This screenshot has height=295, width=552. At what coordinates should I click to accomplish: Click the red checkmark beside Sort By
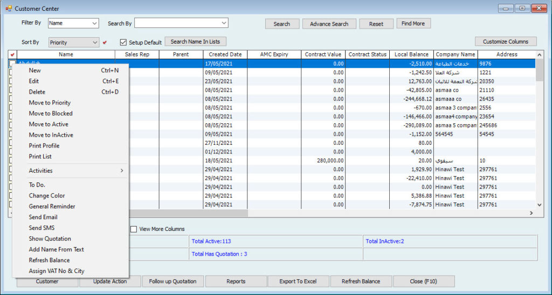pyautogui.click(x=105, y=42)
